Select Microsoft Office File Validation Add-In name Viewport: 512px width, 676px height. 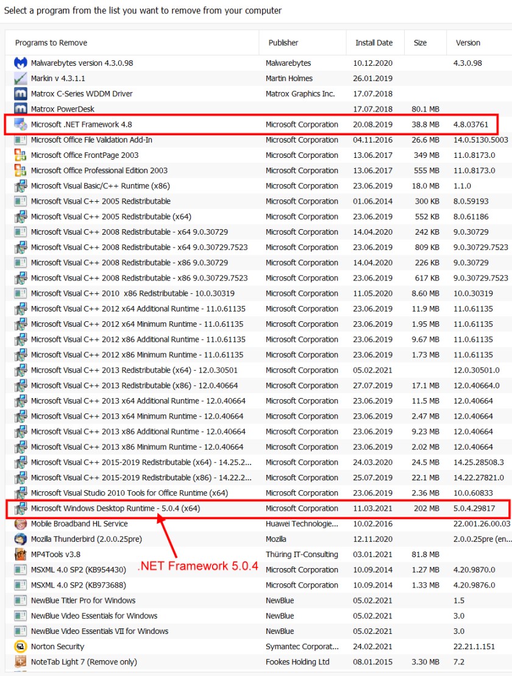91,140
